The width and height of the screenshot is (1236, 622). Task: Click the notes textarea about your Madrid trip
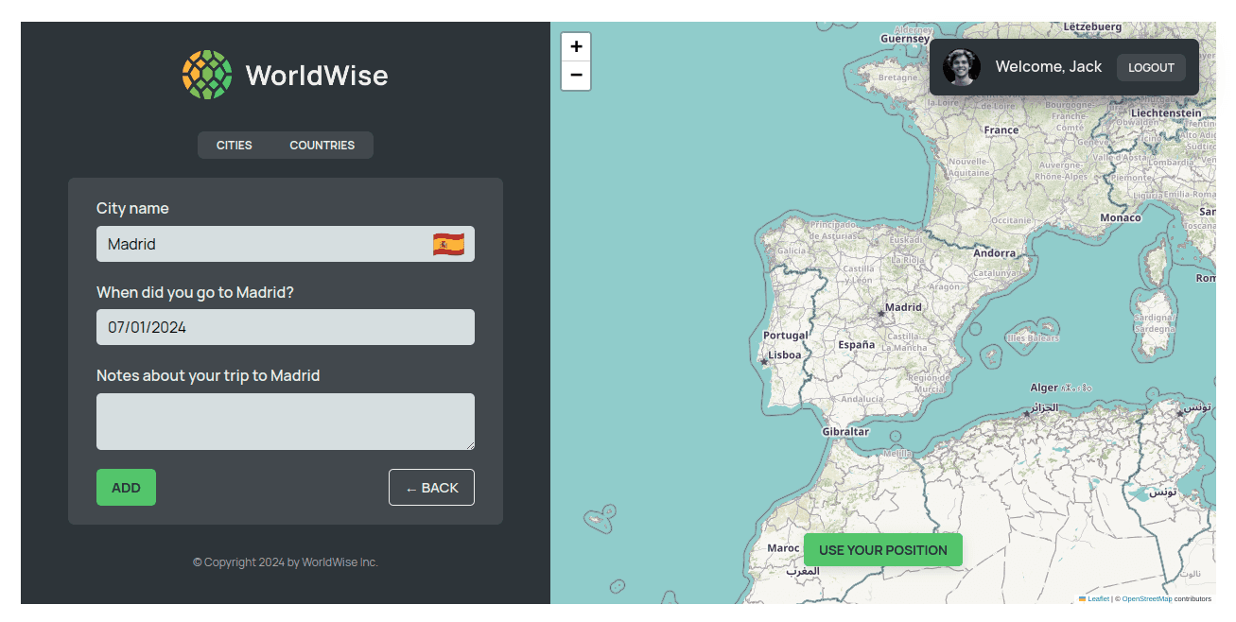point(286,422)
